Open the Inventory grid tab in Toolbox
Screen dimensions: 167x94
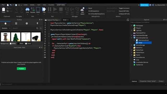(x=16, y=23)
